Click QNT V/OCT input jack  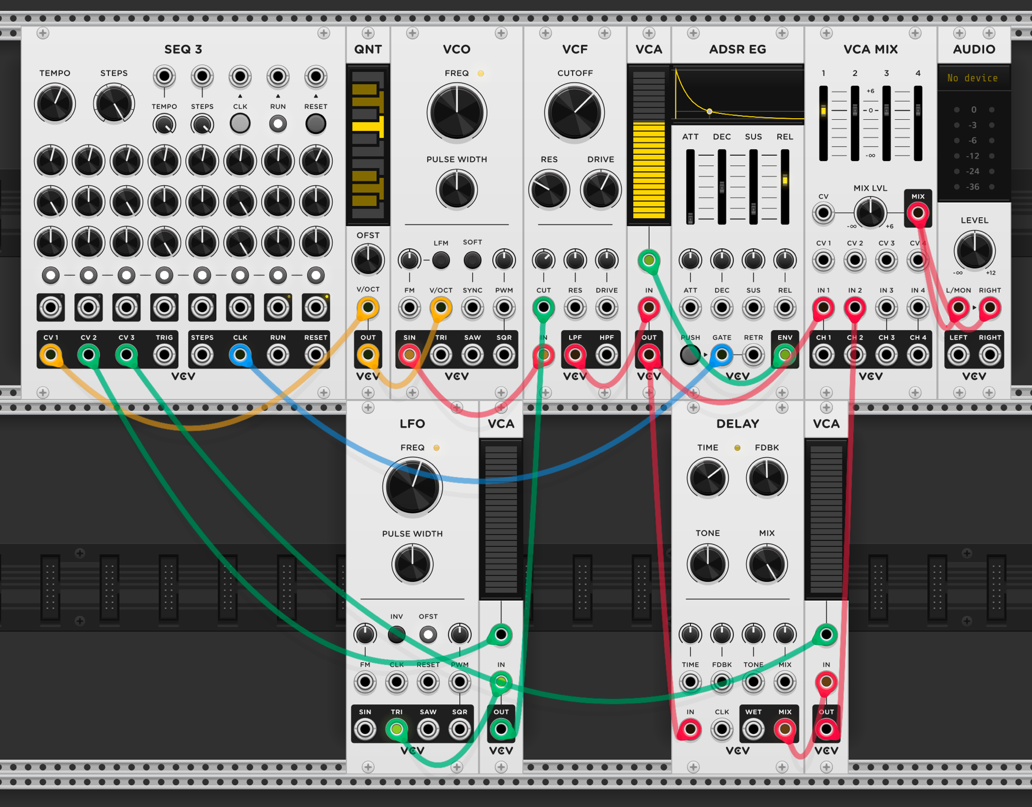point(368,308)
